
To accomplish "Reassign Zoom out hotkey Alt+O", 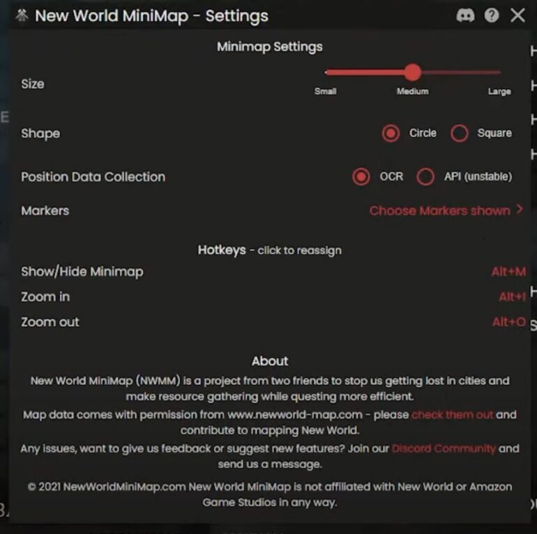I will (509, 322).
